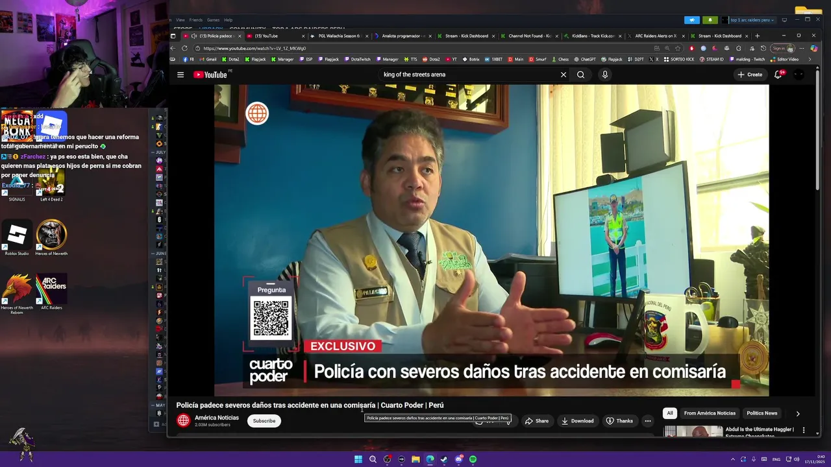Switch to ARC Raiders Alerts on X tab
Screen dimensions: 831x467
point(656,36)
